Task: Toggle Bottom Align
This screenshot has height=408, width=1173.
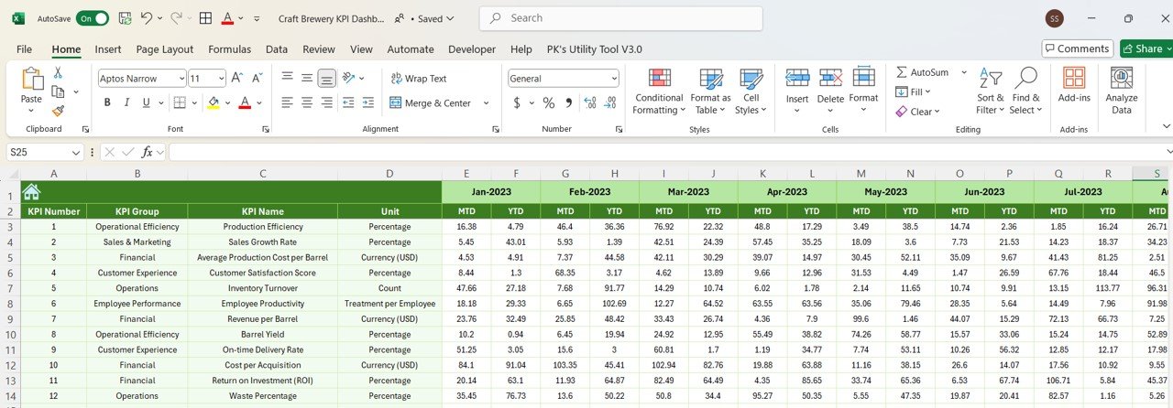Action: point(327,79)
